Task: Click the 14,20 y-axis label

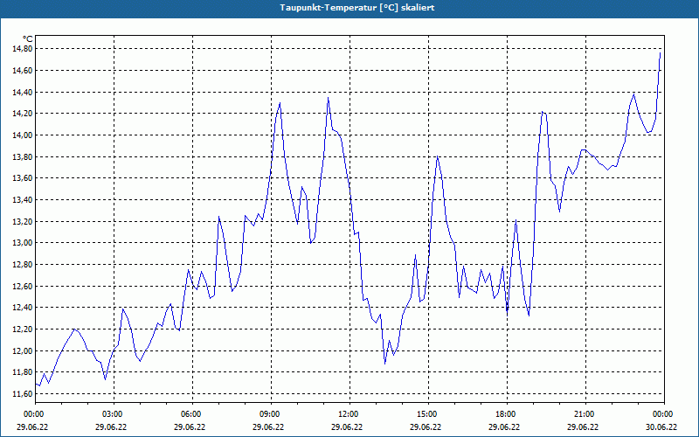Action: 22,114
